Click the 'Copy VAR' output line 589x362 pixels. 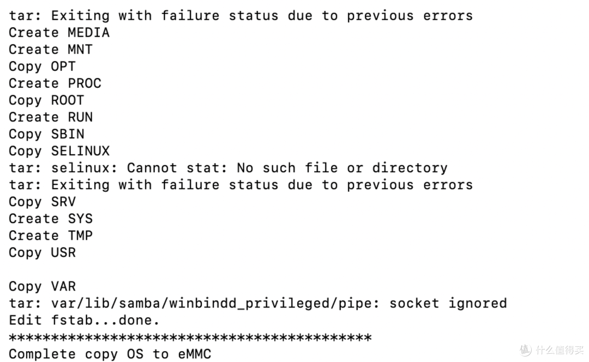pyautogui.click(x=42, y=287)
